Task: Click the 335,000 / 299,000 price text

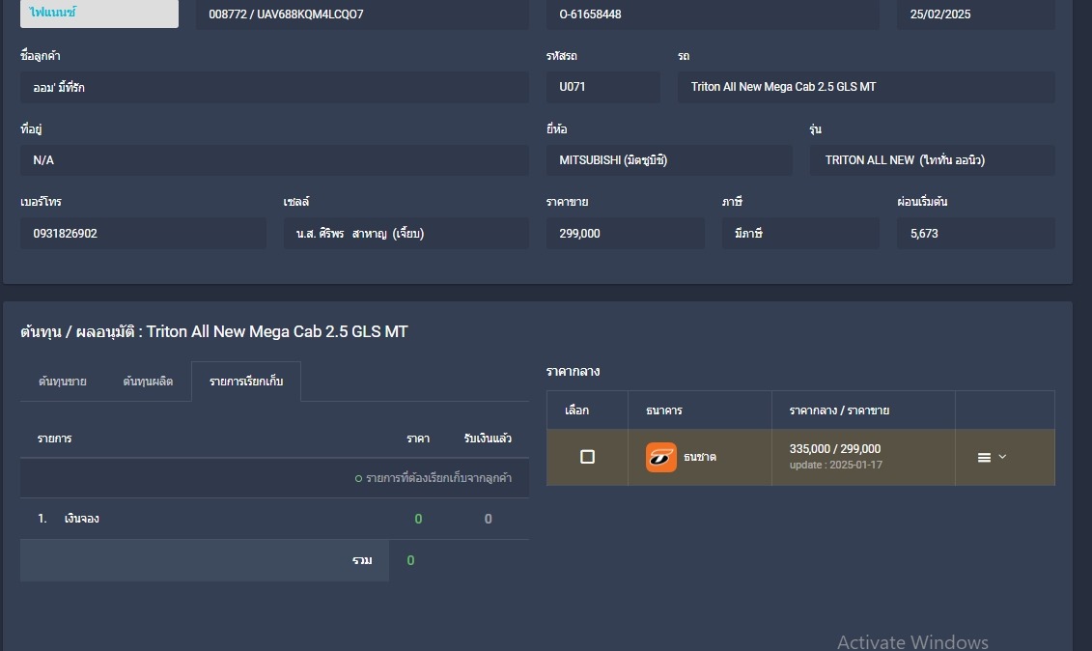Action: click(x=835, y=449)
